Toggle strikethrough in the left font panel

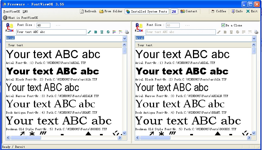[108, 32]
